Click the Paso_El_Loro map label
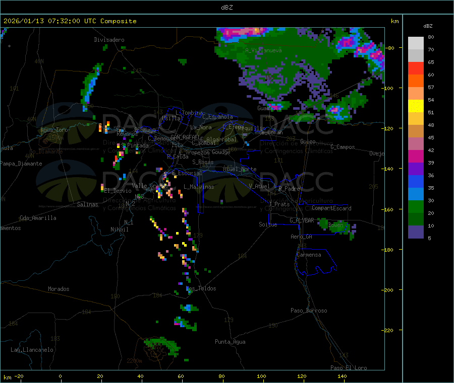This screenshot has width=454, height=383. 349,368
